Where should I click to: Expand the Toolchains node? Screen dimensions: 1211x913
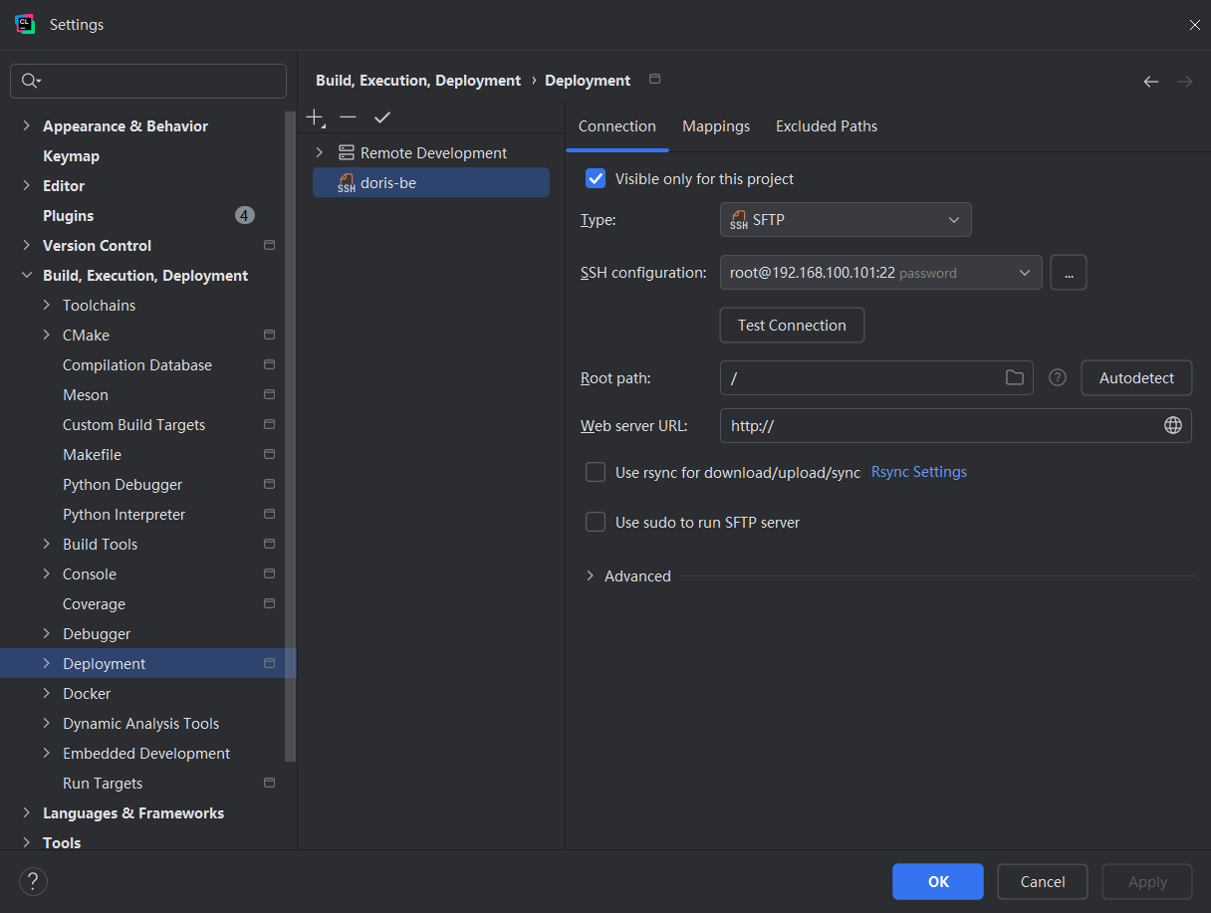click(46, 306)
